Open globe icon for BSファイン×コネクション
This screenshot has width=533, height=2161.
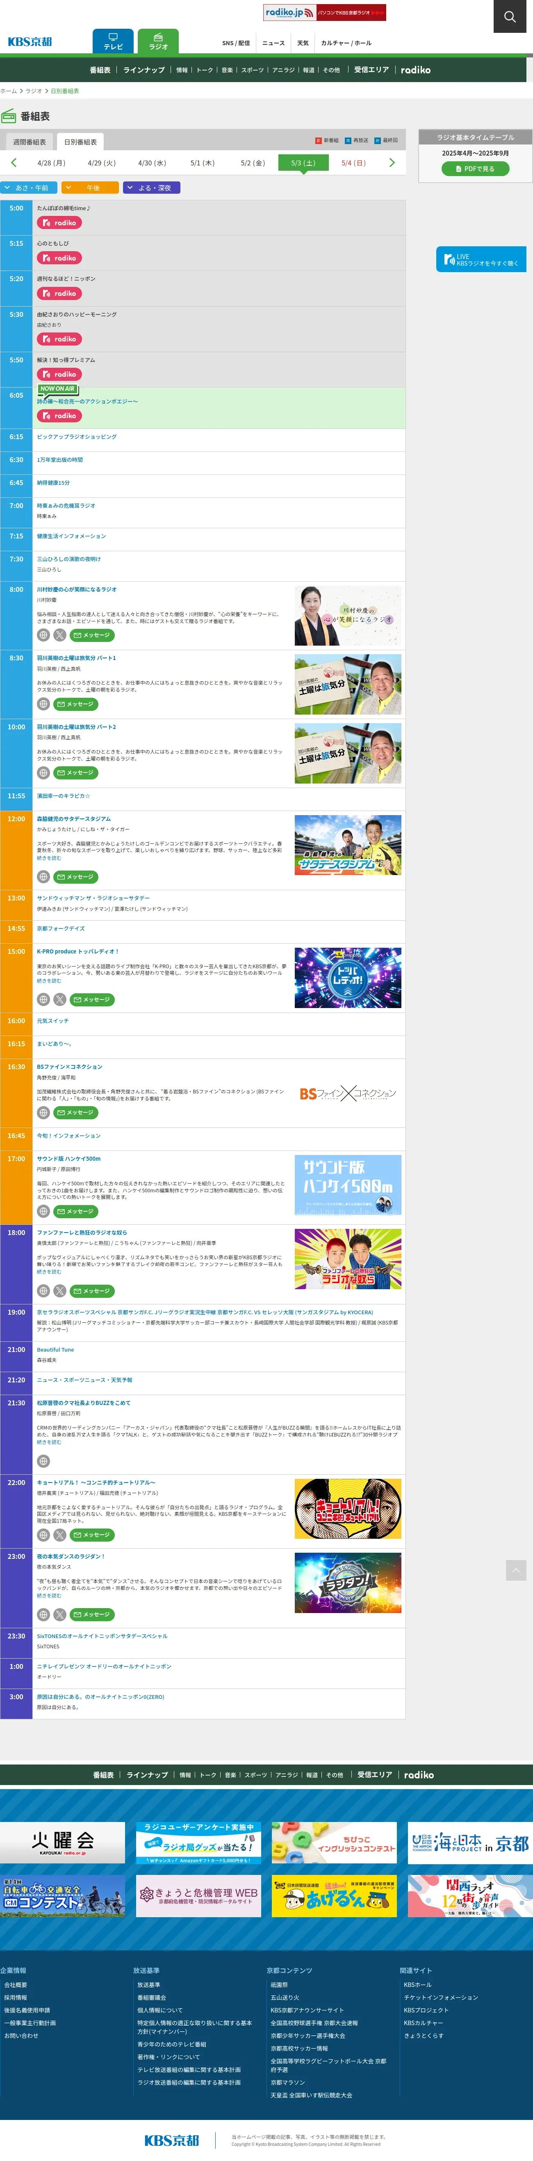43,1112
